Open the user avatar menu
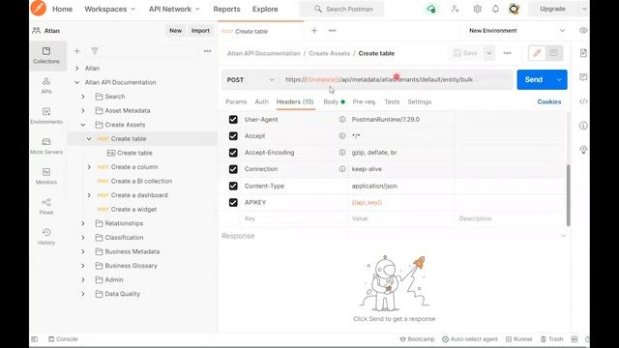 pyautogui.click(x=514, y=9)
